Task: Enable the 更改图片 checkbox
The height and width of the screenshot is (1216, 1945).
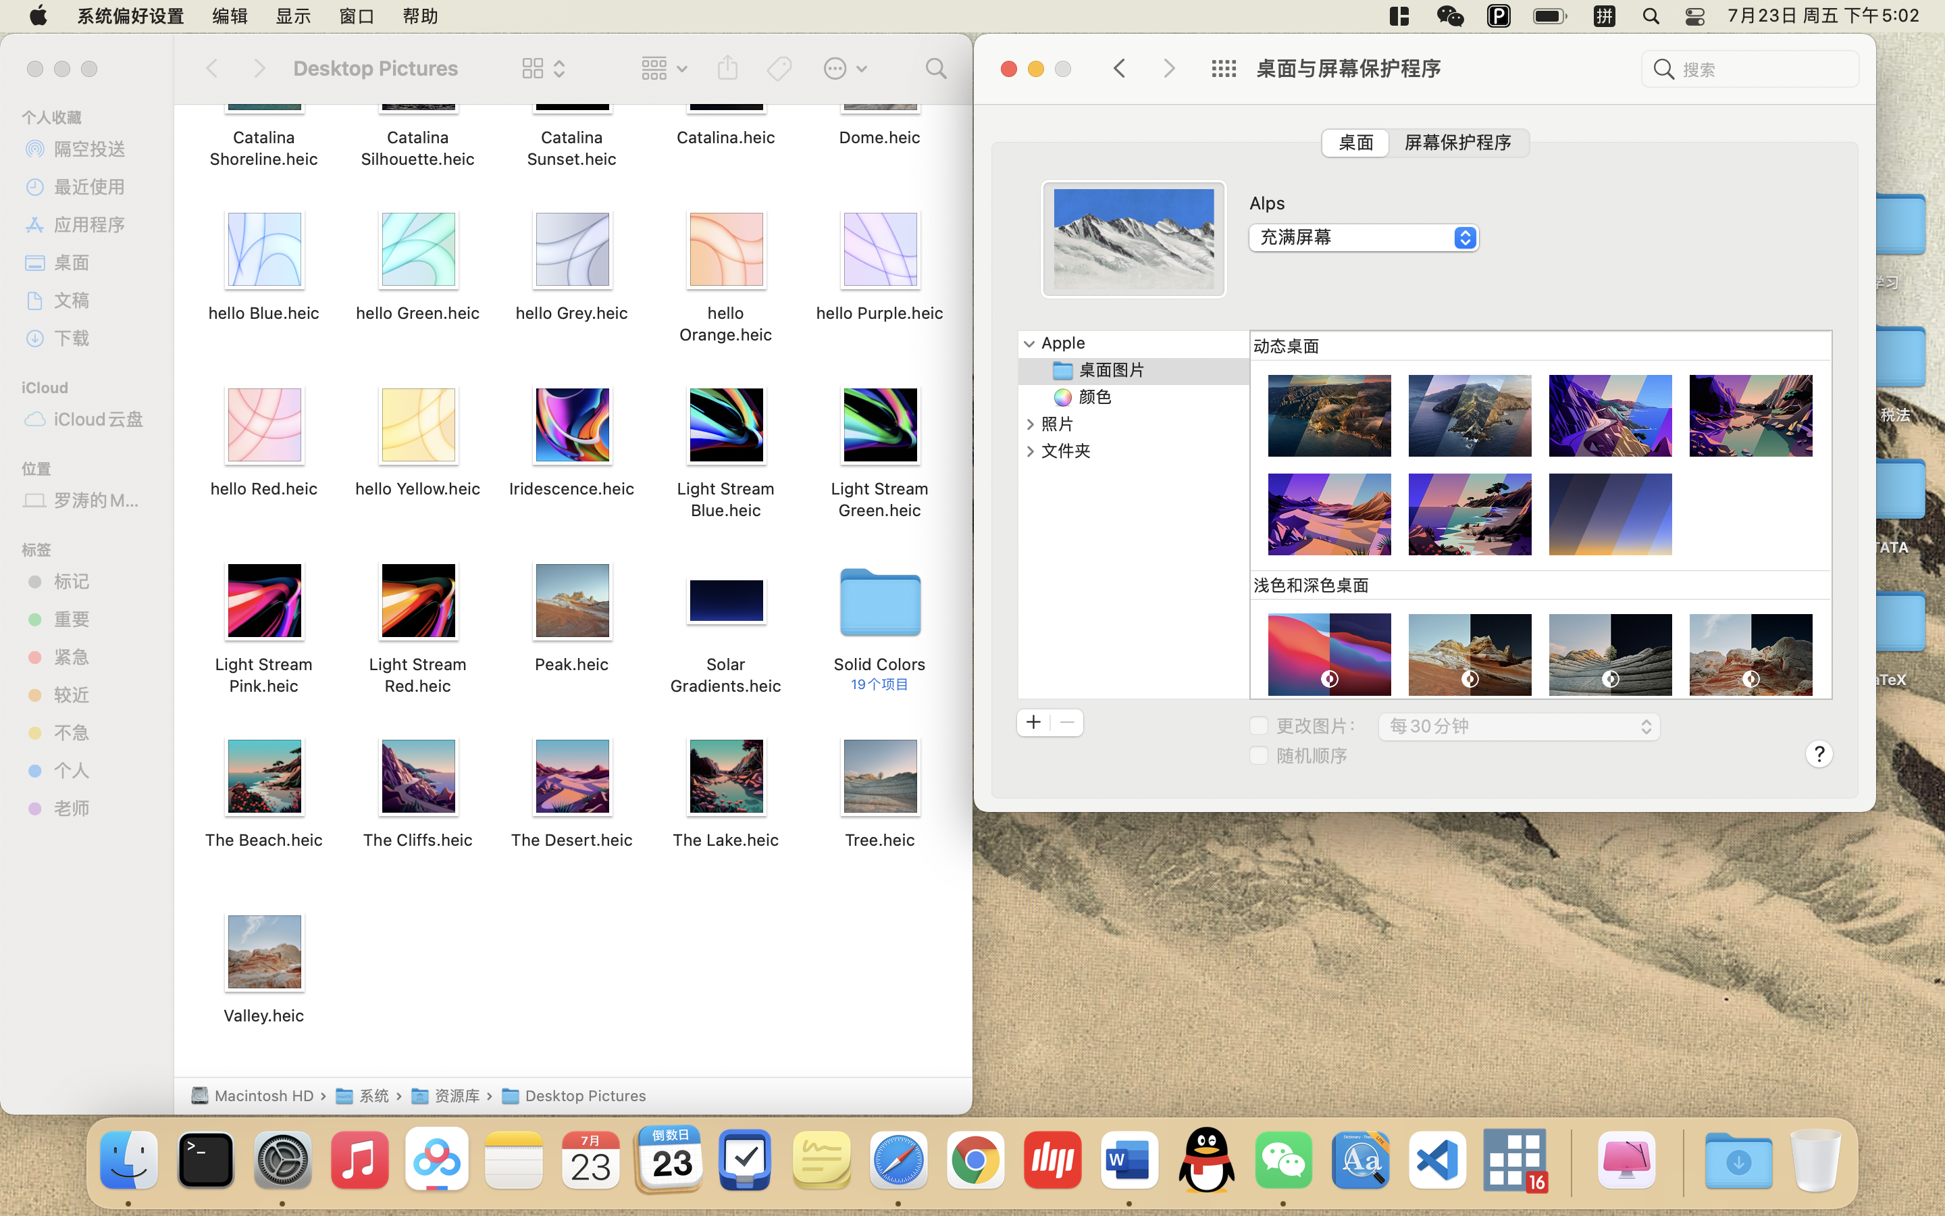Action: (x=1259, y=726)
